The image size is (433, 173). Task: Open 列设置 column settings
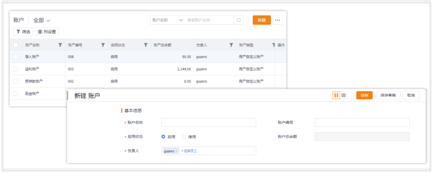(47, 32)
